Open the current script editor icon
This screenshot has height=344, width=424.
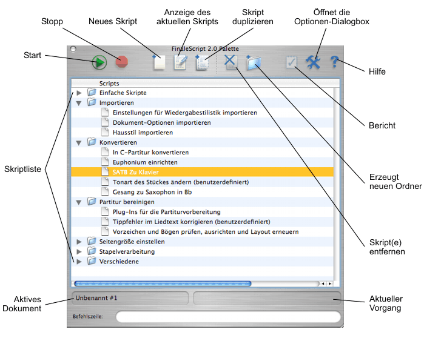180,62
